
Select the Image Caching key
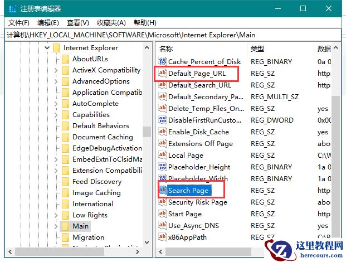[96, 193]
